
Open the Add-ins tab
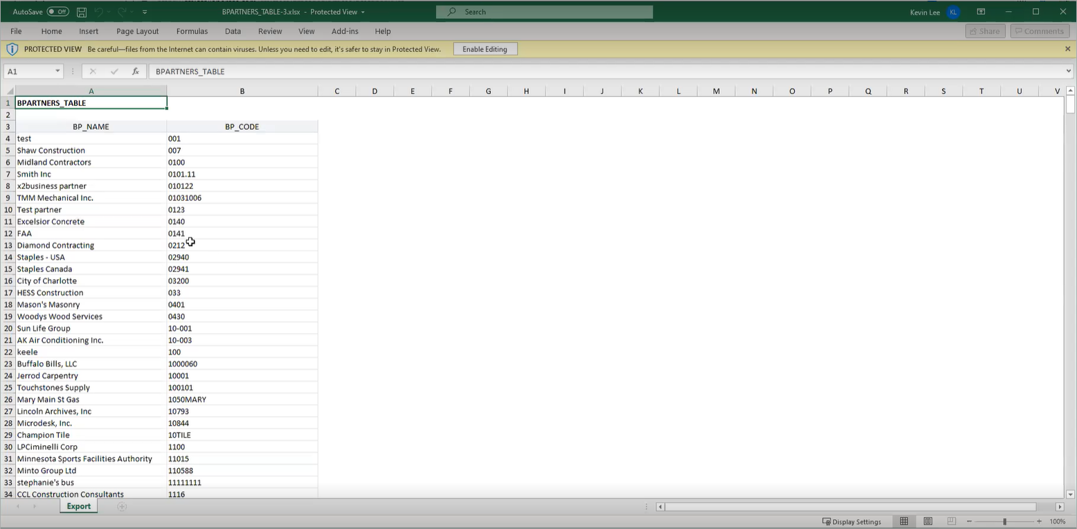345,31
